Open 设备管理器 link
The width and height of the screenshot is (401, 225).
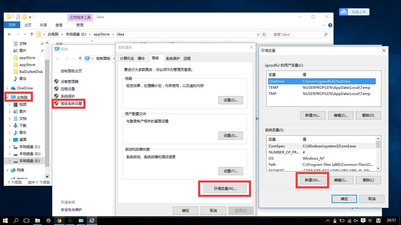(x=70, y=81)
